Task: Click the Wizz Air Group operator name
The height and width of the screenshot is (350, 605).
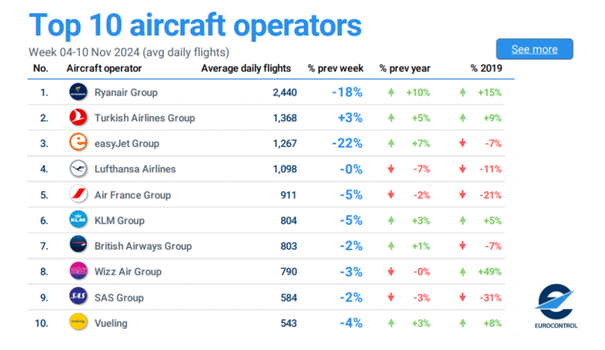Action: [x=128, y=272]
